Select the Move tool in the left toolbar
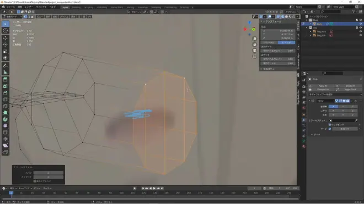This screenshot has height=204, width=364. (x=6, y=38)
